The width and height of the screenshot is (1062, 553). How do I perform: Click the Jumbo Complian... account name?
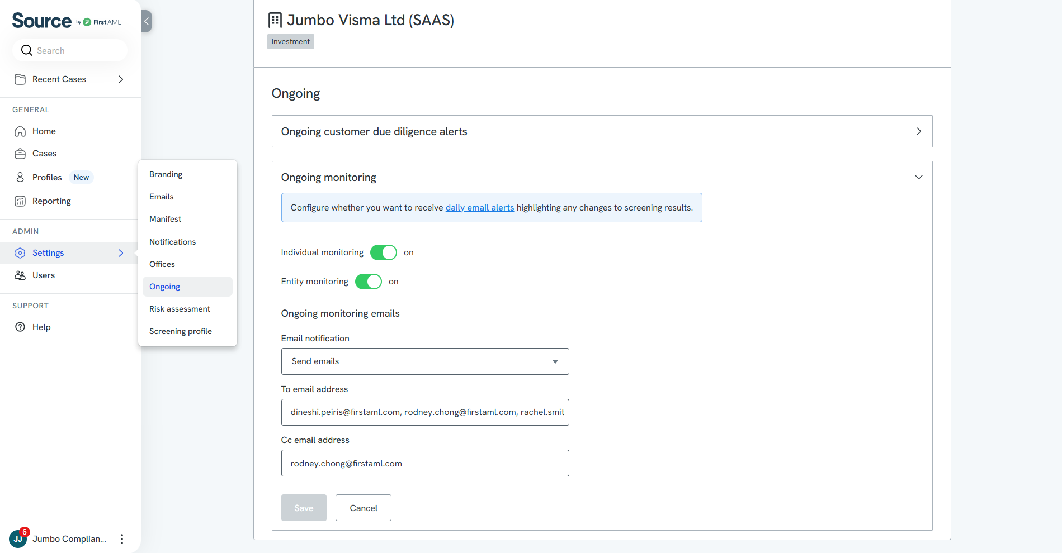(69, 539)
